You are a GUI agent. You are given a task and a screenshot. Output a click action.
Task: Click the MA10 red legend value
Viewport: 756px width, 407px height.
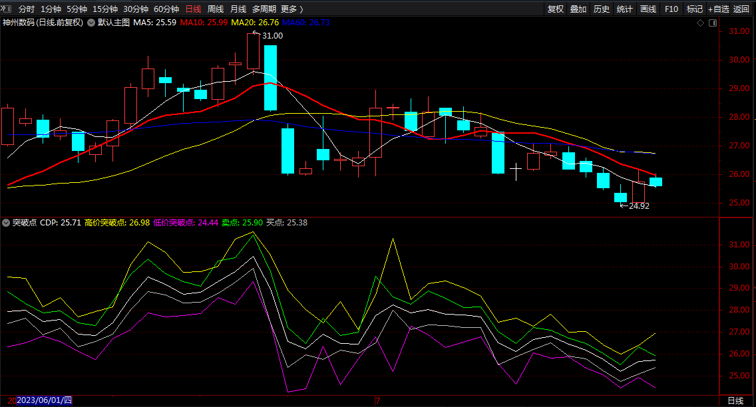tap(204, 23)
